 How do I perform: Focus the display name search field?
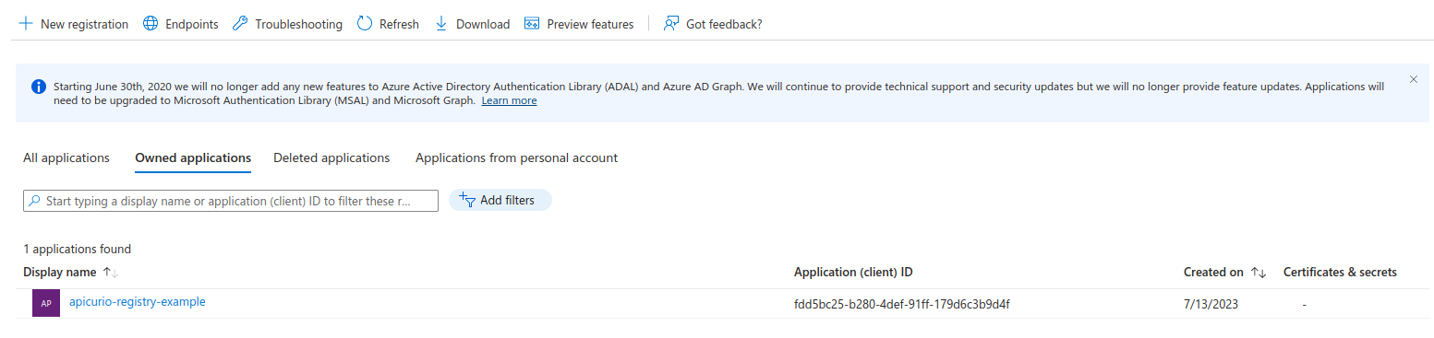click(231, 201)
